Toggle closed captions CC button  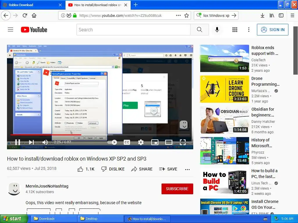click(127, 142)
